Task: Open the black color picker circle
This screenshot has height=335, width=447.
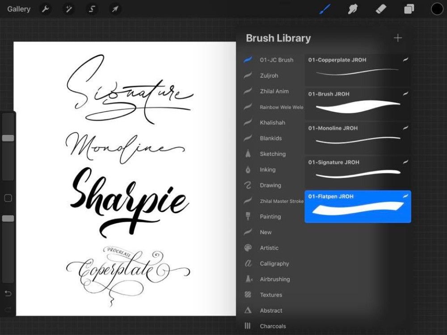Action: (437, 9)
